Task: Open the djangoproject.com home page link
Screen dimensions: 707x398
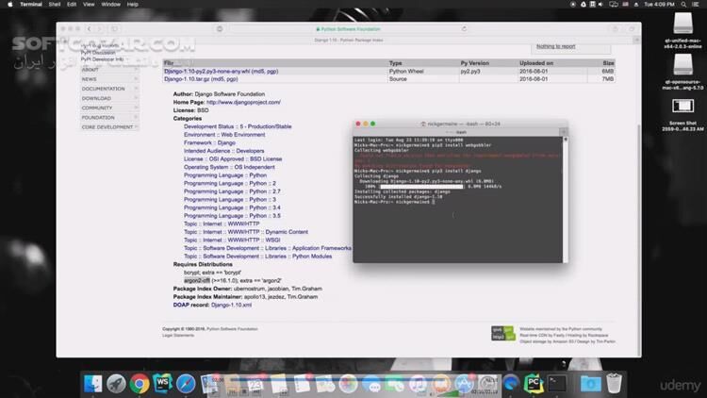Action: click(243, 102)
